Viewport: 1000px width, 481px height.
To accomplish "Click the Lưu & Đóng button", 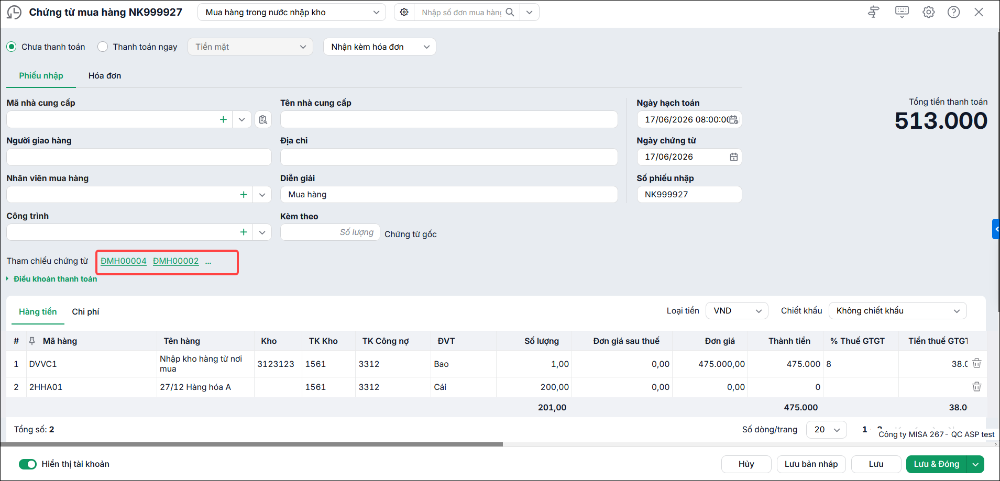I will click(x=937, y=464).
